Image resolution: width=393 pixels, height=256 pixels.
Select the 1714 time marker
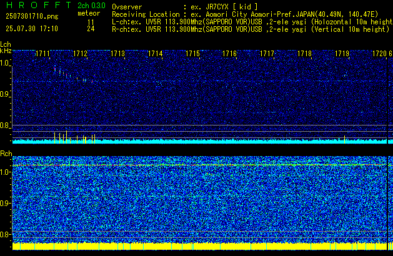pos(155,54)
